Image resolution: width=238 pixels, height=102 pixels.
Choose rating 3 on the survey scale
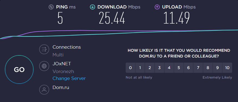tap(159, 68)
